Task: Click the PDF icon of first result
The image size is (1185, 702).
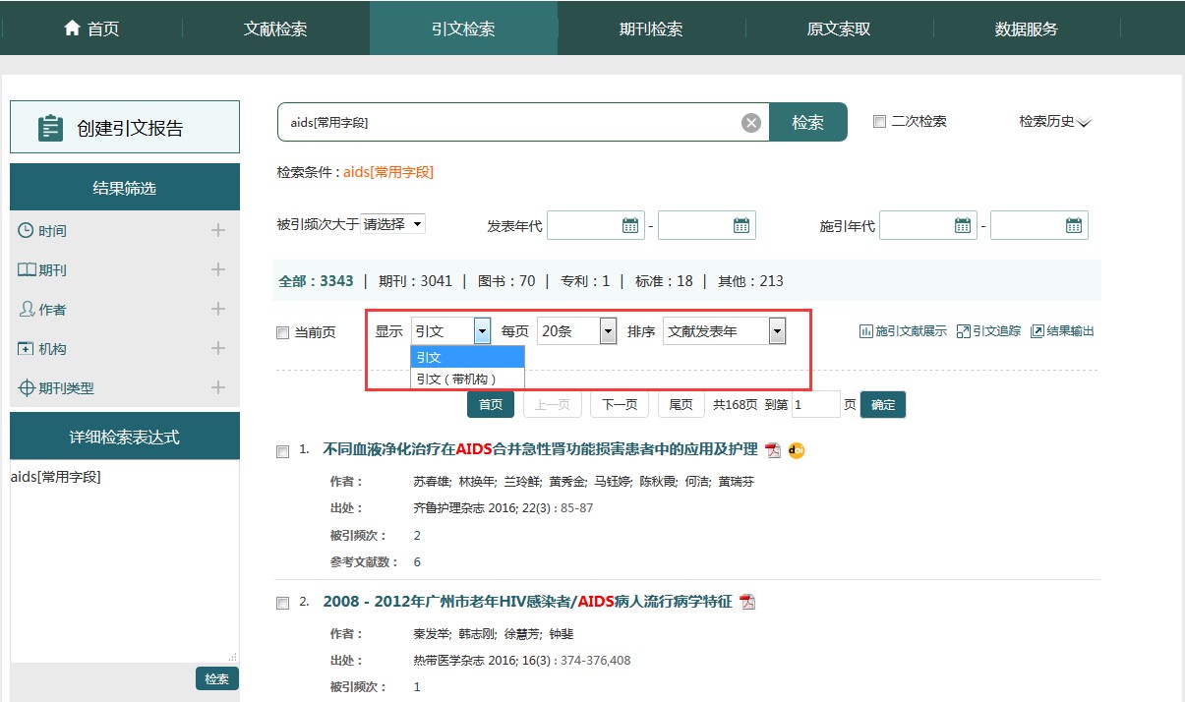Action: 773,450
